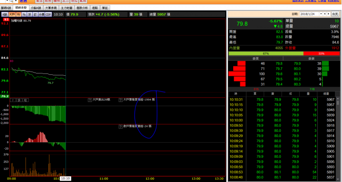Toggle the CDP indicator button
Viewport: 342px width, 182px height.
[48, 15]
